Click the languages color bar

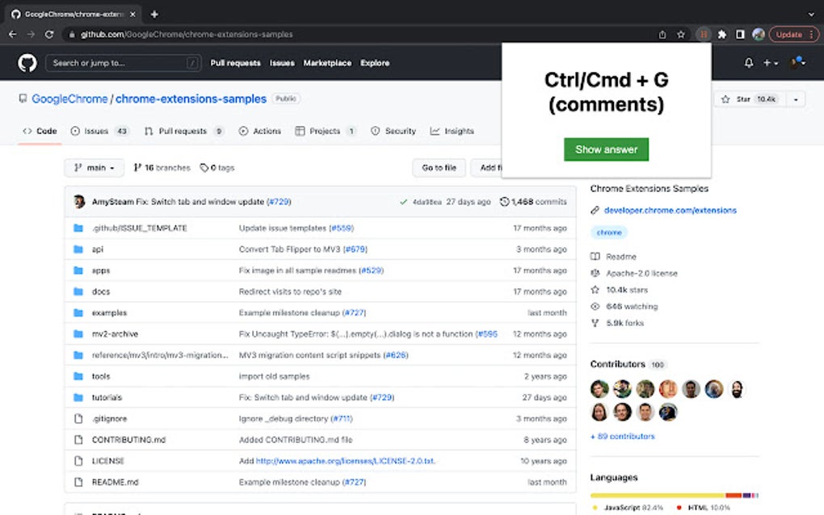675,495
